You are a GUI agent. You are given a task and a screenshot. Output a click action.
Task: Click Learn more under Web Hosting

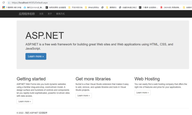pyautogui.click(x=143, y=92)
